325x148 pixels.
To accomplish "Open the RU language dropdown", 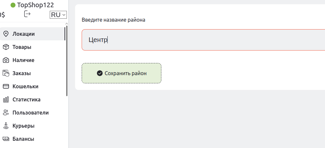I will [x=58, y=15].
